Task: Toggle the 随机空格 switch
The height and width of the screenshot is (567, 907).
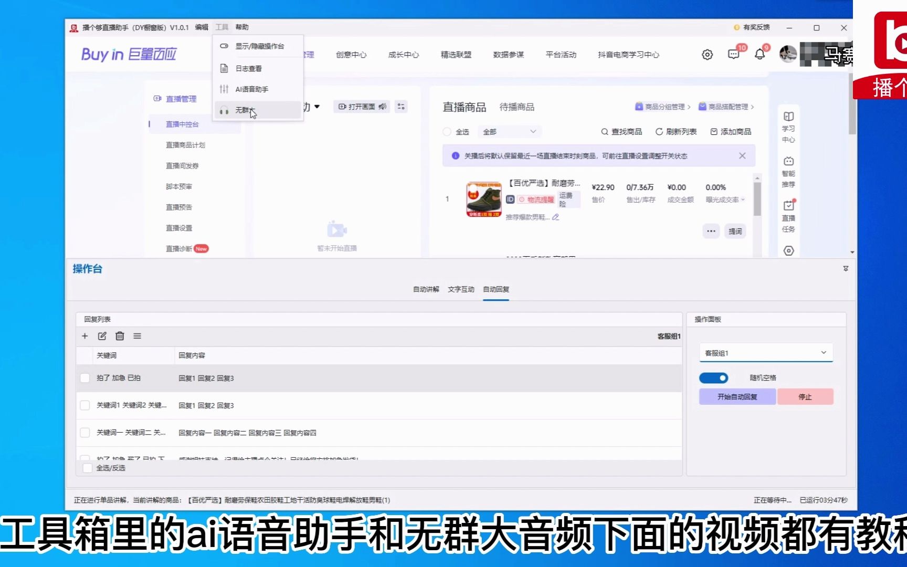Action: pos(713,378)
